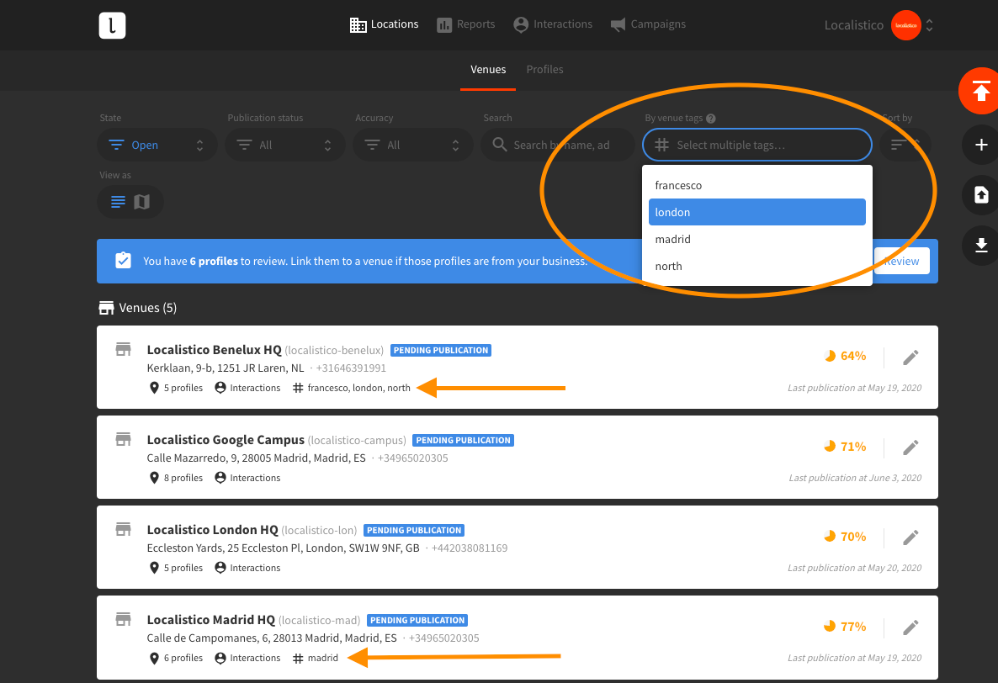Screen dimensions: 998x683
Task: Open Localistico Benelux HQ venue
Action: 214,350
